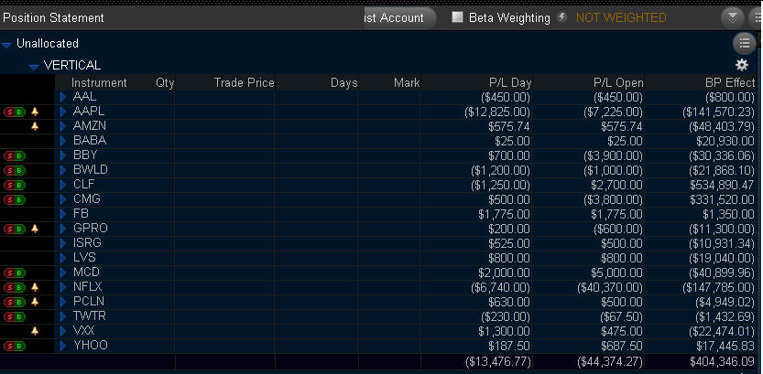Click the sell/buy indicator icon for YHOO
This screenshot has height=374, width=763.
[x=15, y=345]
